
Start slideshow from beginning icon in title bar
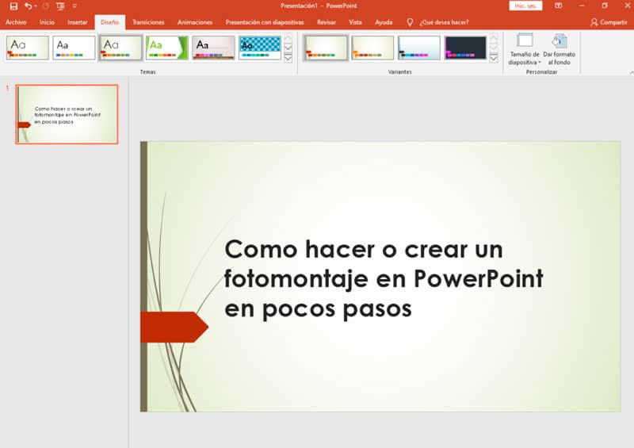[61, 6]
